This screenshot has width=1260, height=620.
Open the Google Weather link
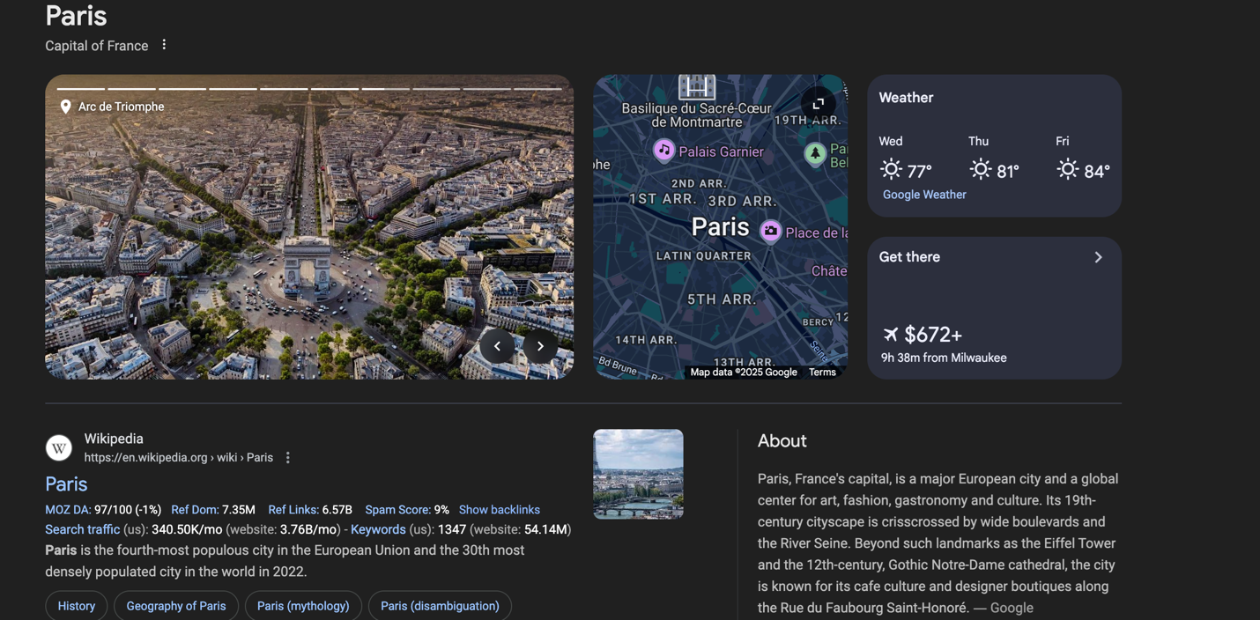coord(923,194)
